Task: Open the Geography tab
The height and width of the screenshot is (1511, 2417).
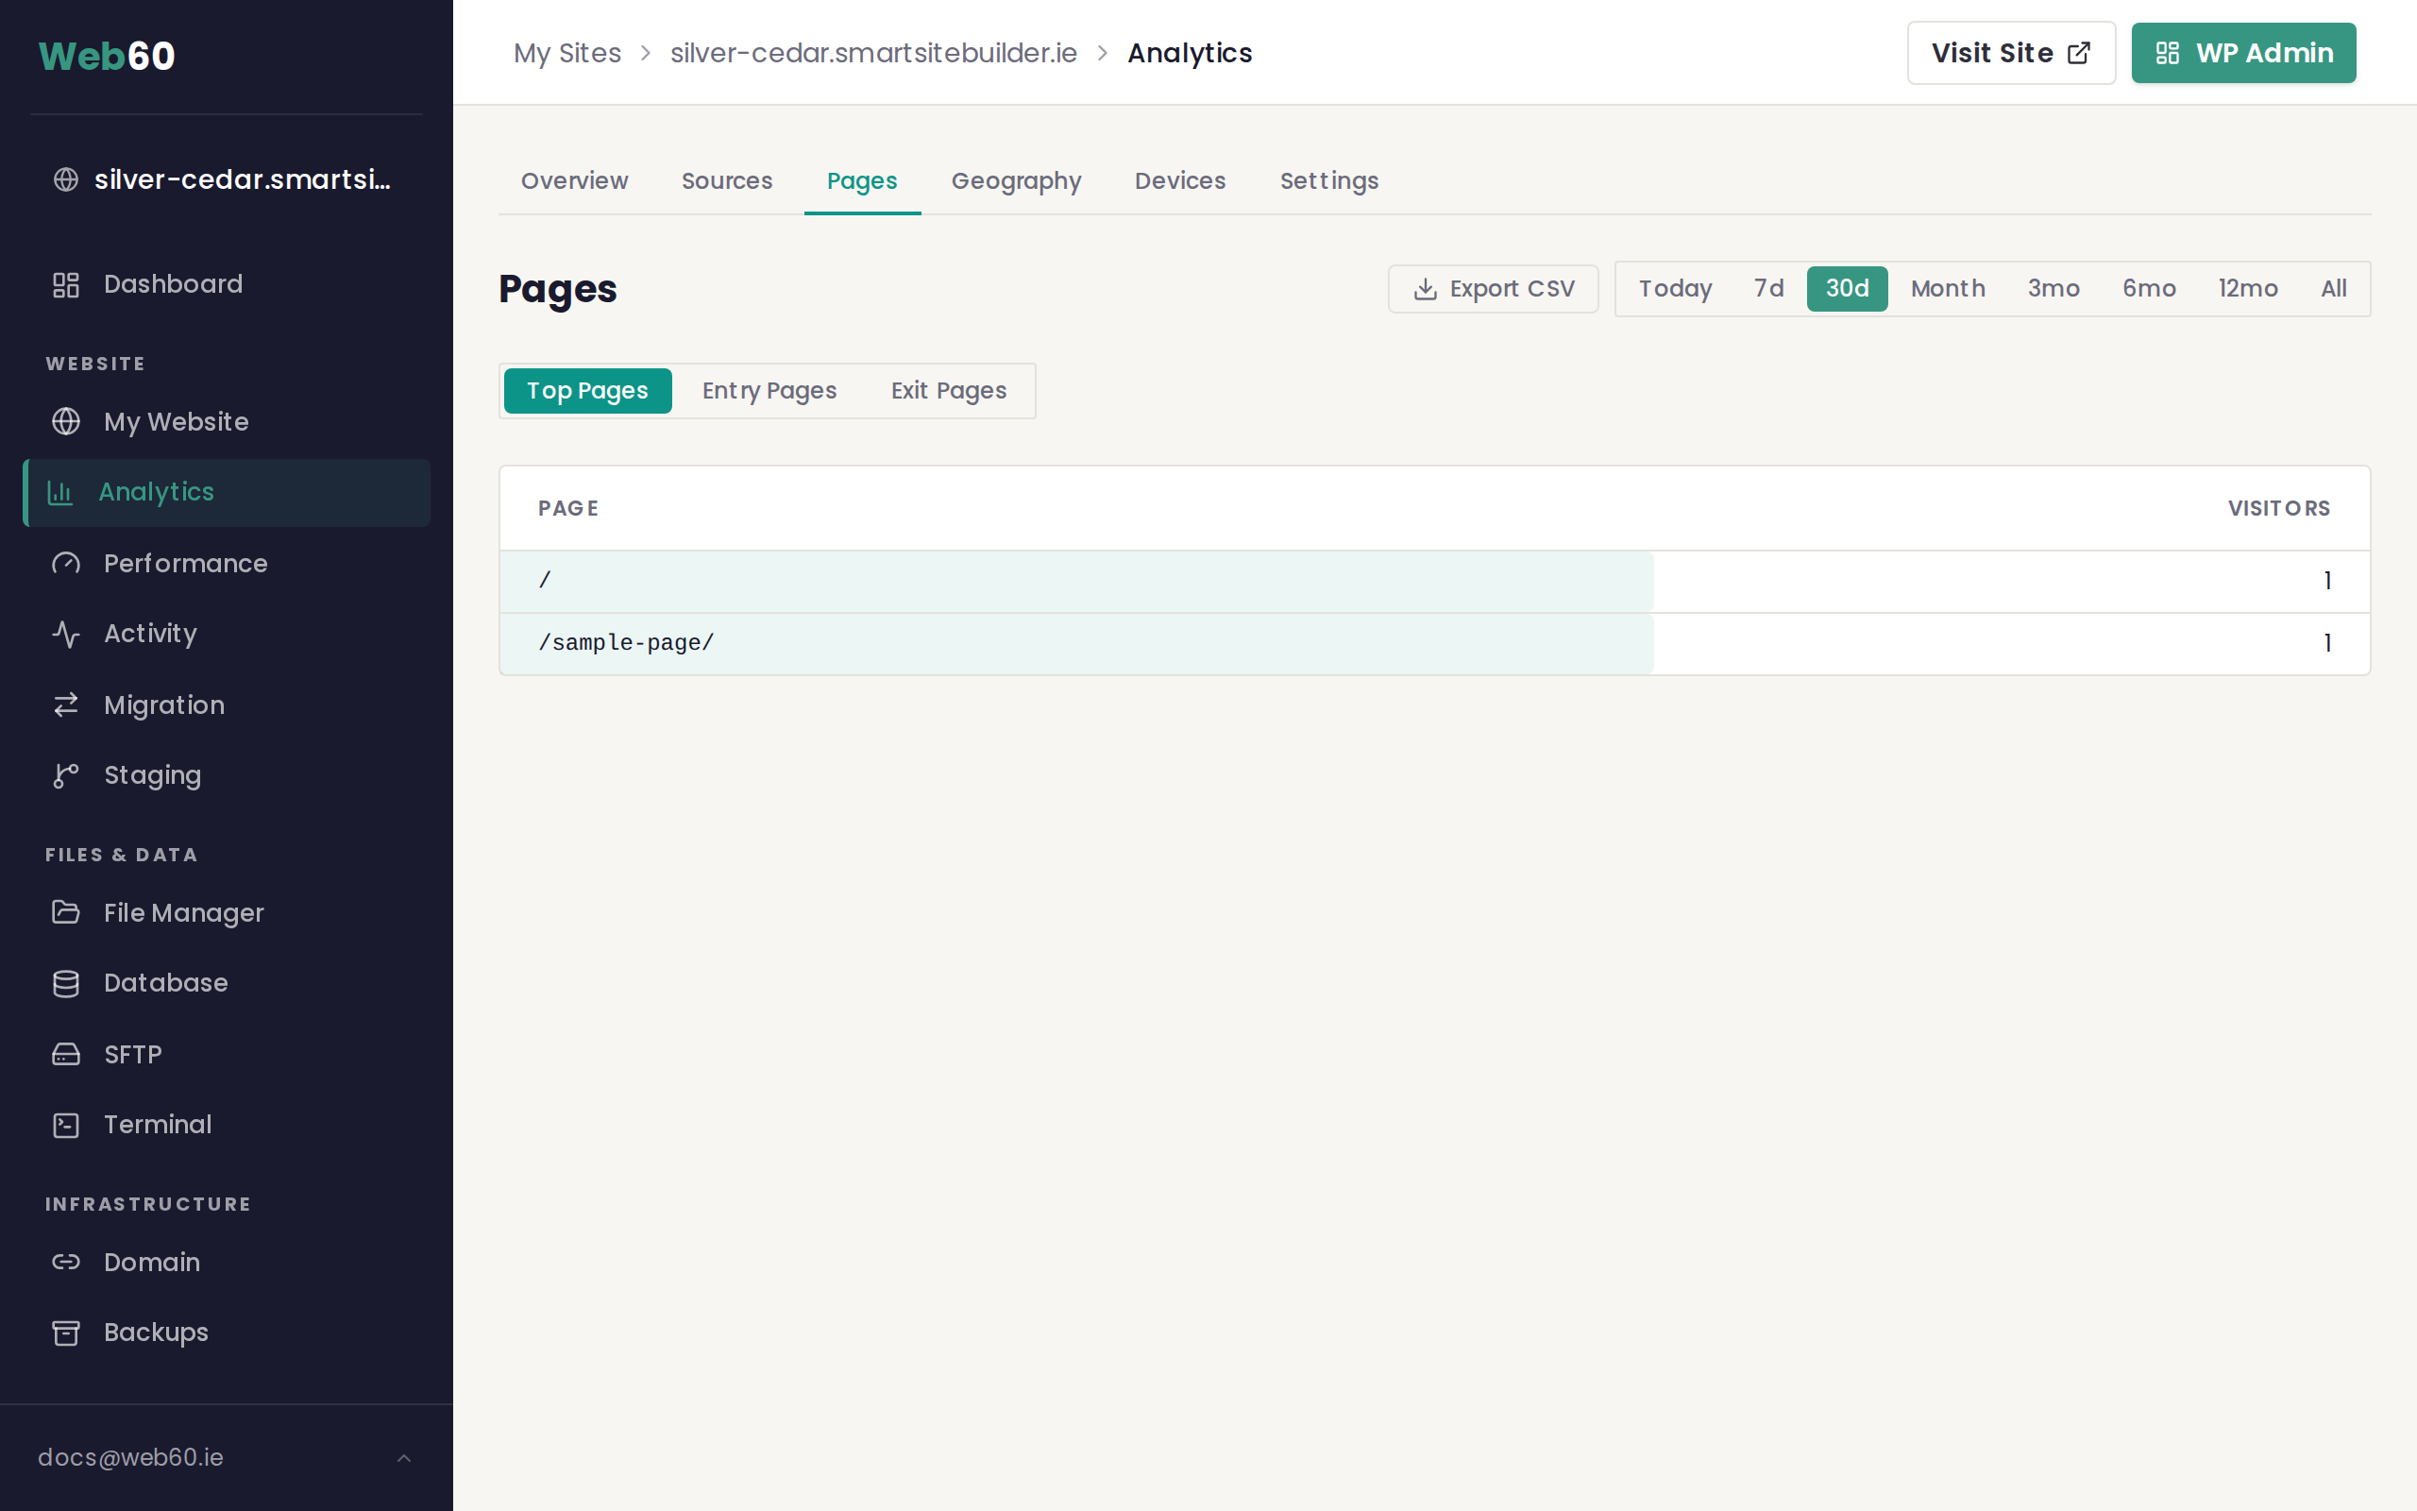Action: pos(1016,181)
